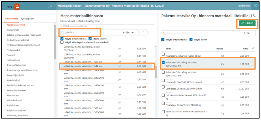The height and width of the screenshot is (120, 261).
Task: Select Kirkas lankalasi price group
Action: (14, 100)
